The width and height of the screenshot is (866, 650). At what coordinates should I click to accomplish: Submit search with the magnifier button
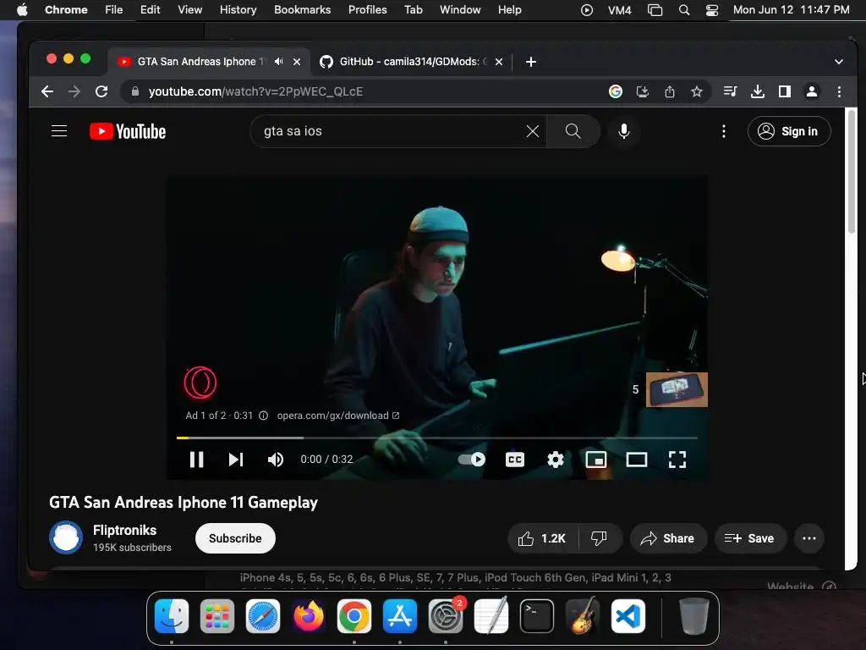tap(573, 131)
